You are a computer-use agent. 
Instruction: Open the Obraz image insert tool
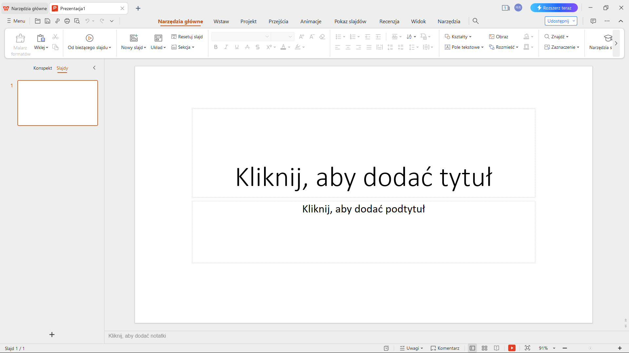coord(498,36)
